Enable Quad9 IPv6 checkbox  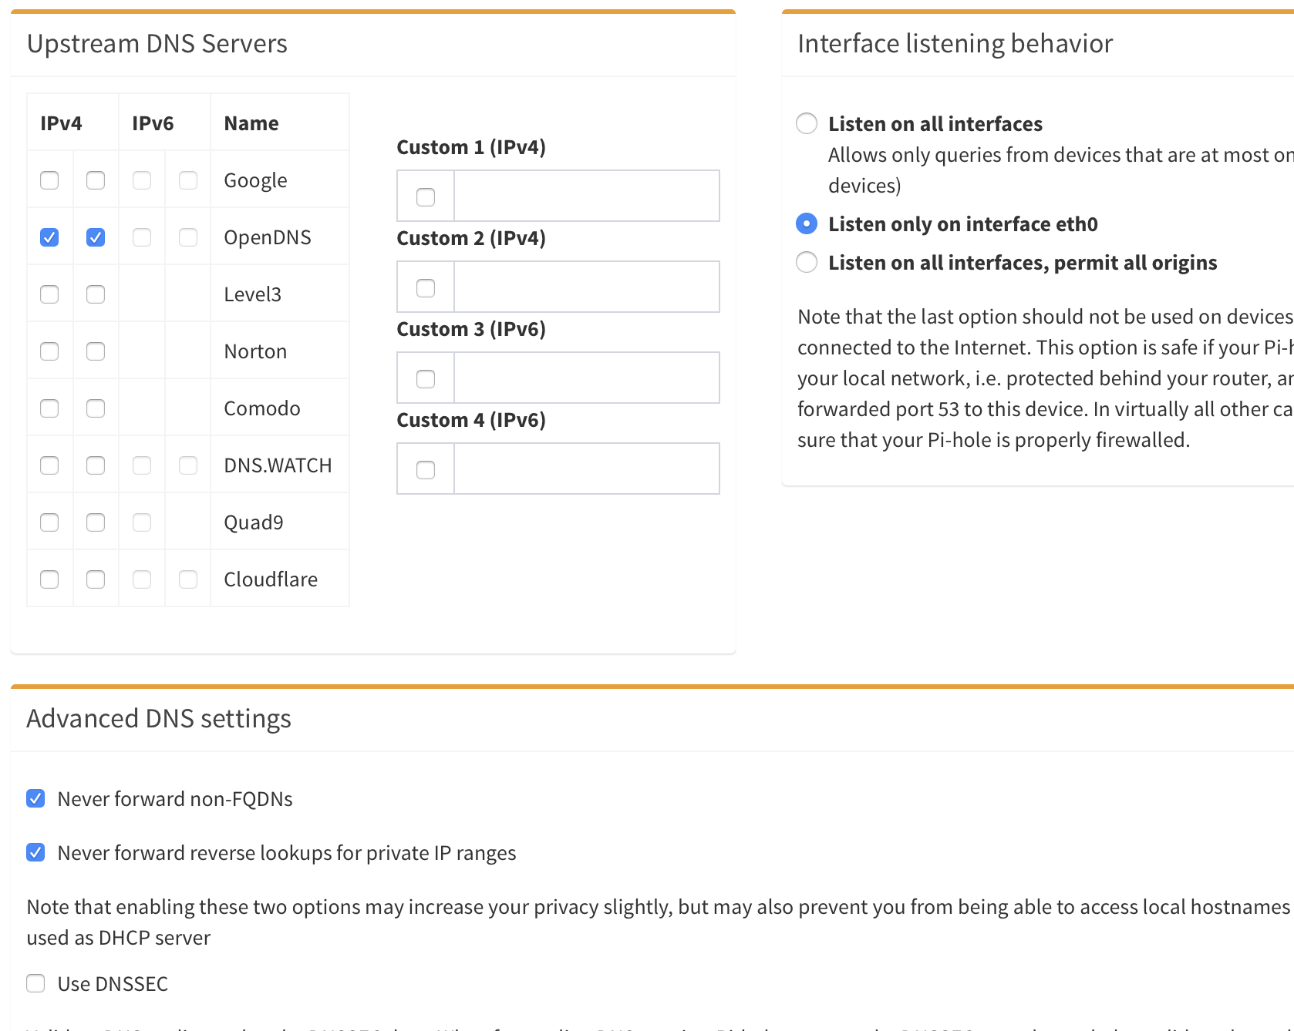point(142,522)
